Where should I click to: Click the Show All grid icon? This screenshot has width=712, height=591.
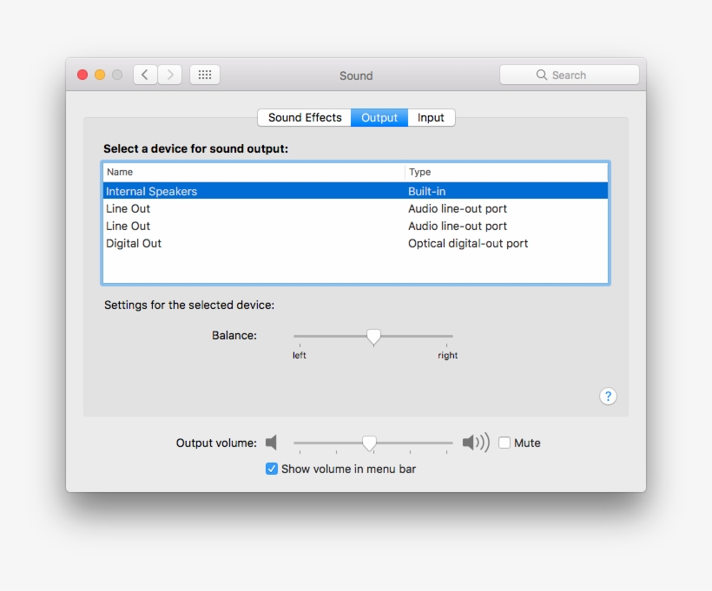pos(205,74)
